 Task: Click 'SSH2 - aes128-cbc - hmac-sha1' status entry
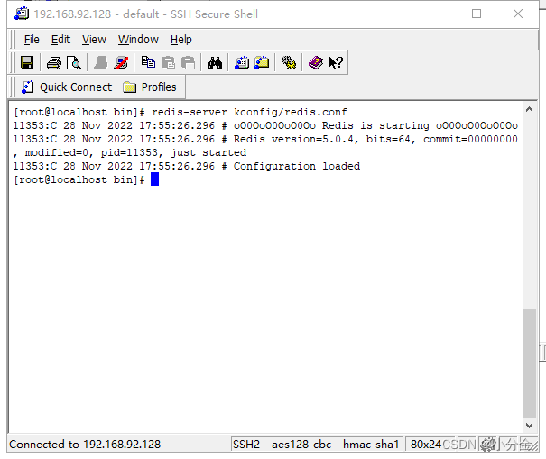click(316, 445)
